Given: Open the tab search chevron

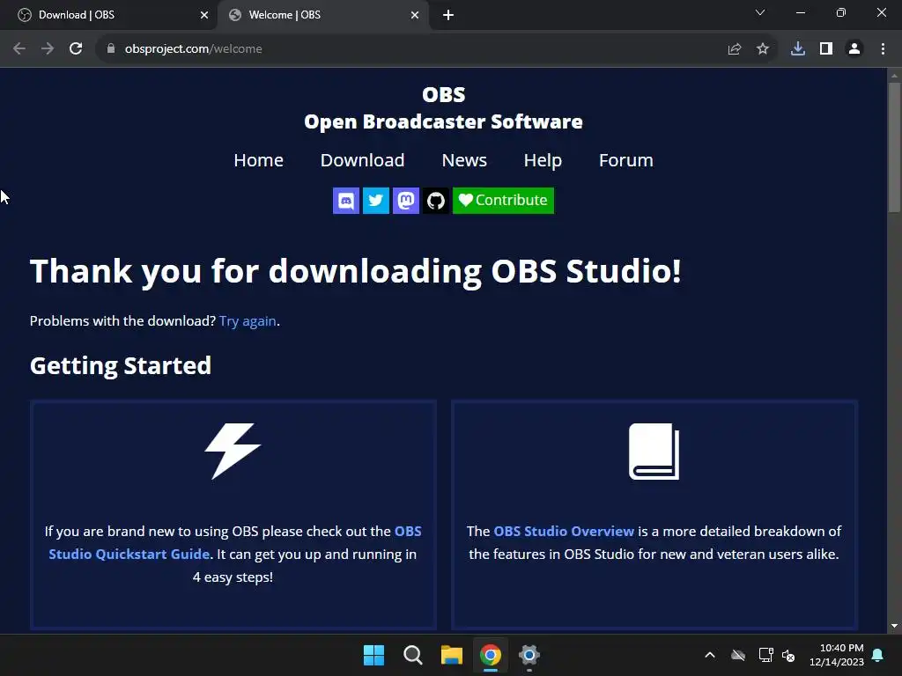Looking at the screenshot, I should (x=760, y=12).
